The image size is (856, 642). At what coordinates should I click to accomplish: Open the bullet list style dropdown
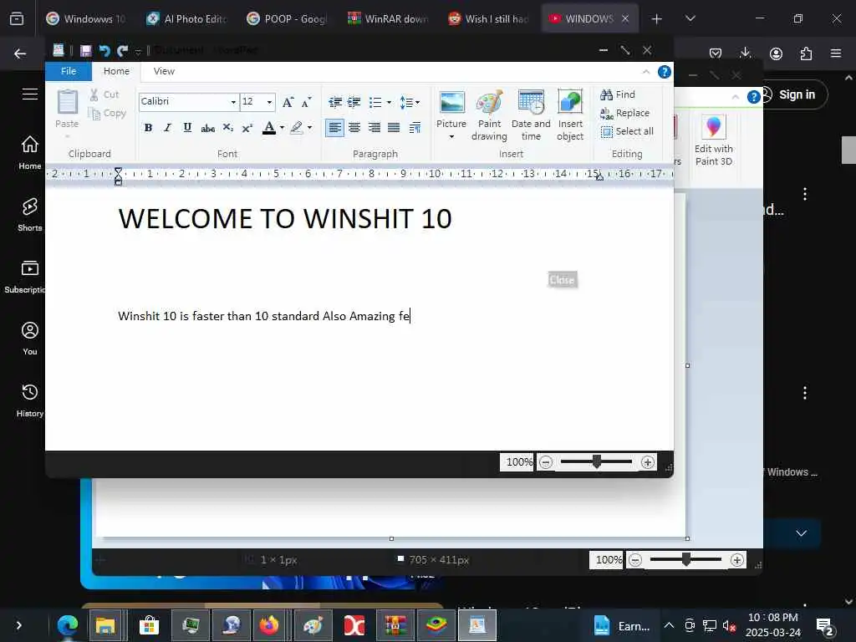pyautogui.click(x=389, y=102)
